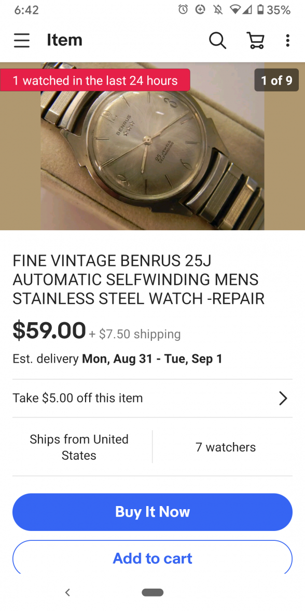Tap the 1 of 9 image counter

point(276,80)
